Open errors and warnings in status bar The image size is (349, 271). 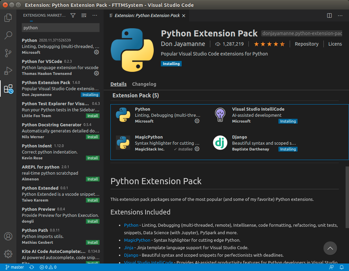(x=48, y=267)
